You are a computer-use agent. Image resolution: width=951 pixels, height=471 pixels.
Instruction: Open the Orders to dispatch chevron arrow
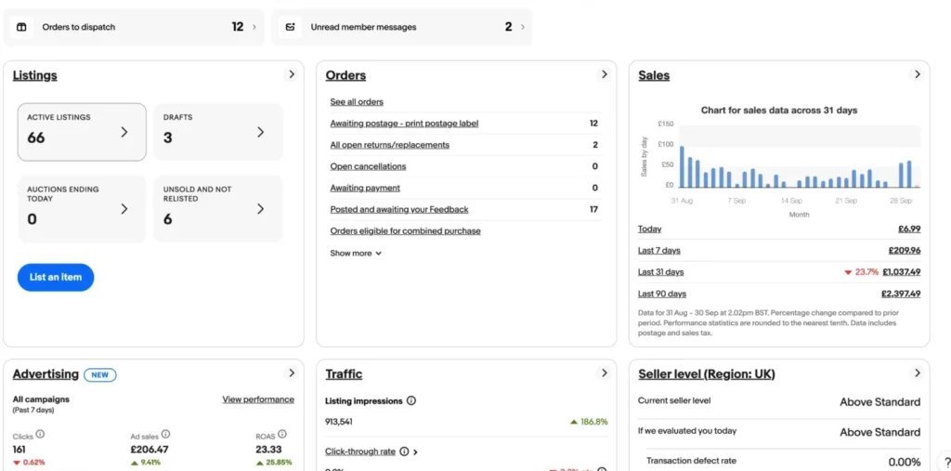(x=254, y=27)
